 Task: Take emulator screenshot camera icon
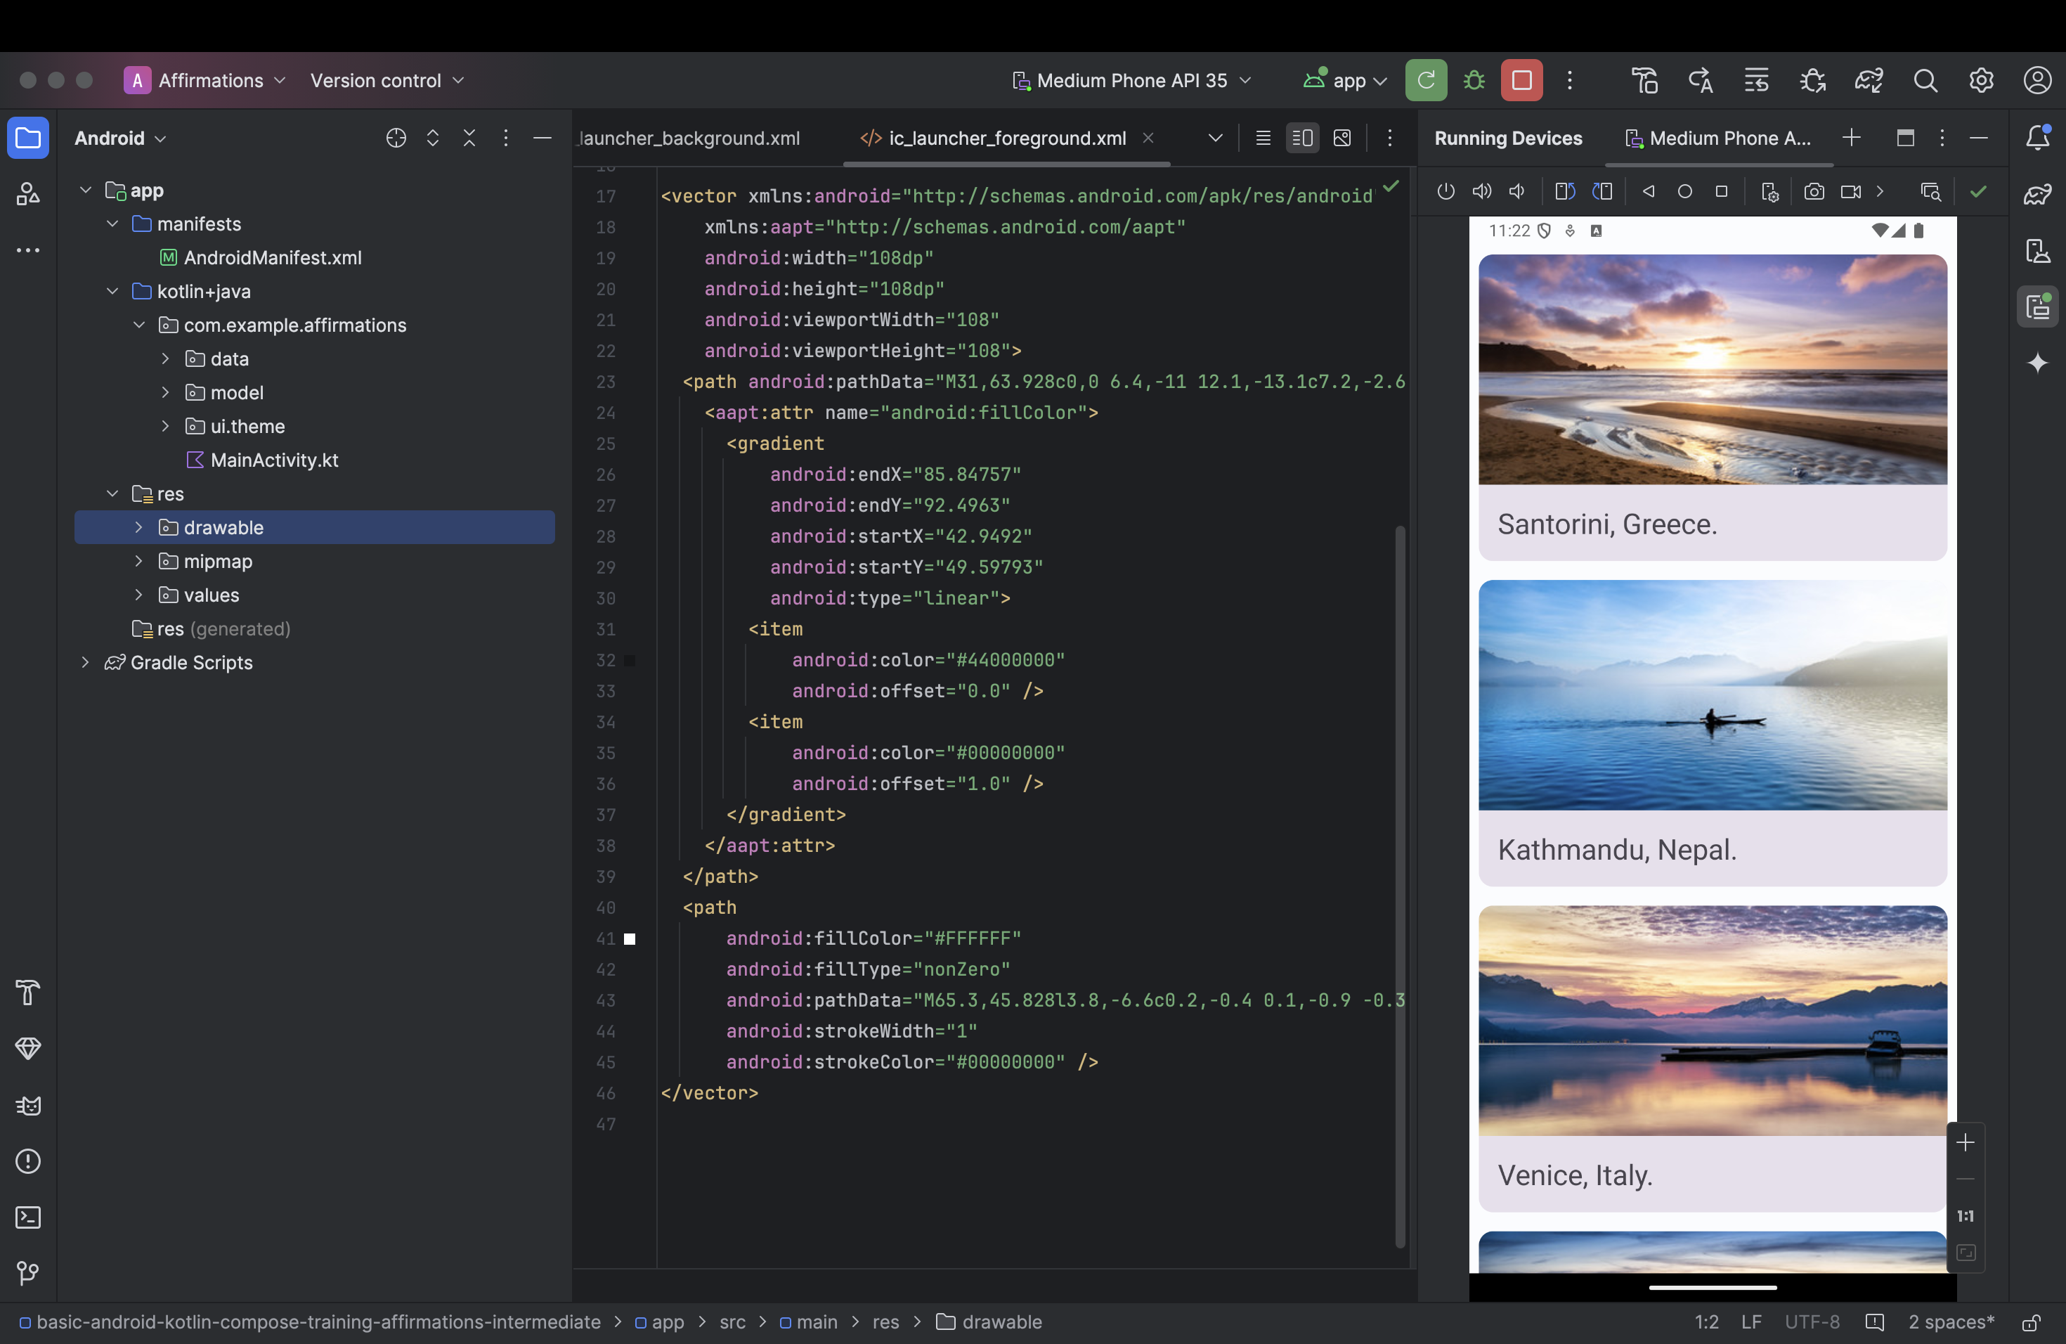(x=1814, y=192)
